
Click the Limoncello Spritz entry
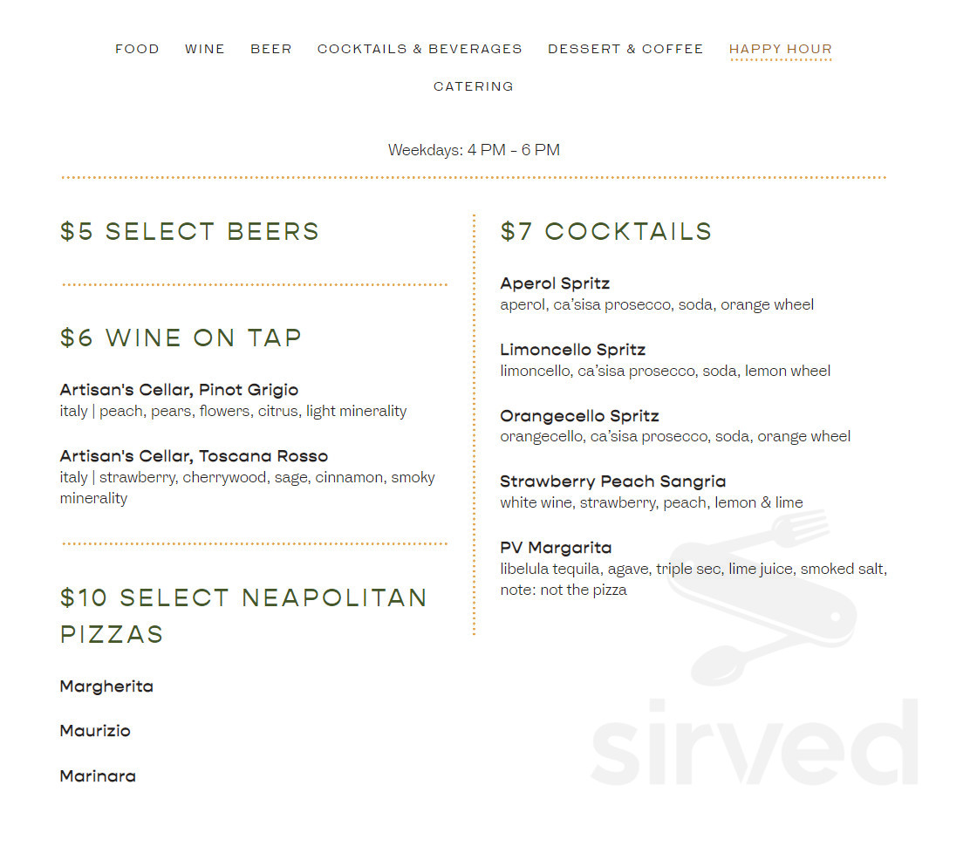pyautogui.click(x=572, y=349)
